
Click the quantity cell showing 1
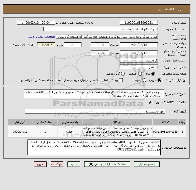click(45, 132)
